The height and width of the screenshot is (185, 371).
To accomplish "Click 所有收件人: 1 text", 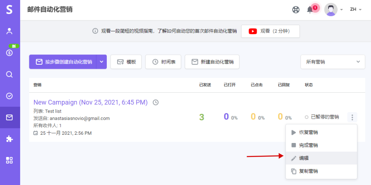I will [x=47, y=126].
